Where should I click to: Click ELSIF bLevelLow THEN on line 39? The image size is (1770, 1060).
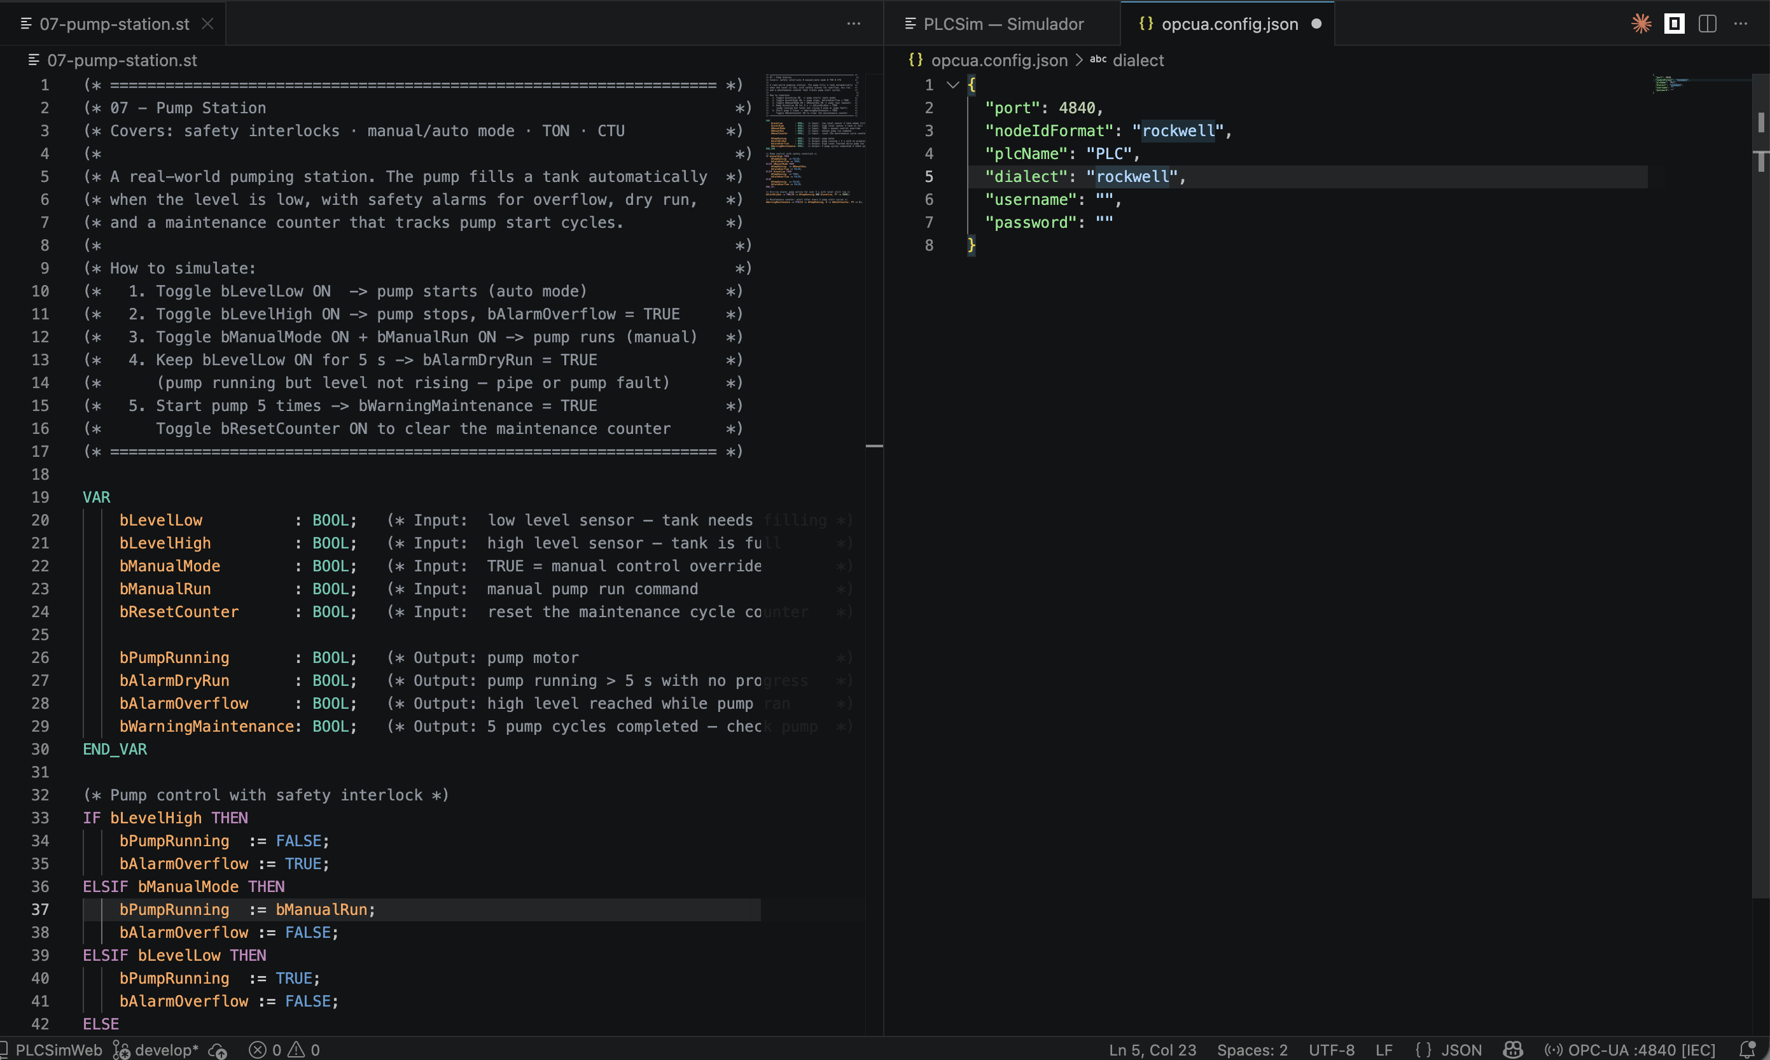click(174, 955)
